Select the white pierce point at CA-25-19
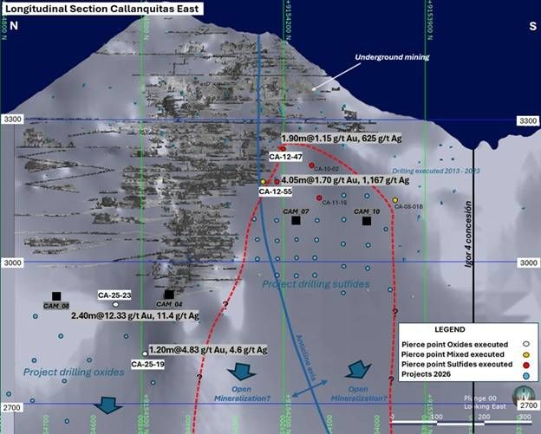Screen dimensions: 541x434 145,353
